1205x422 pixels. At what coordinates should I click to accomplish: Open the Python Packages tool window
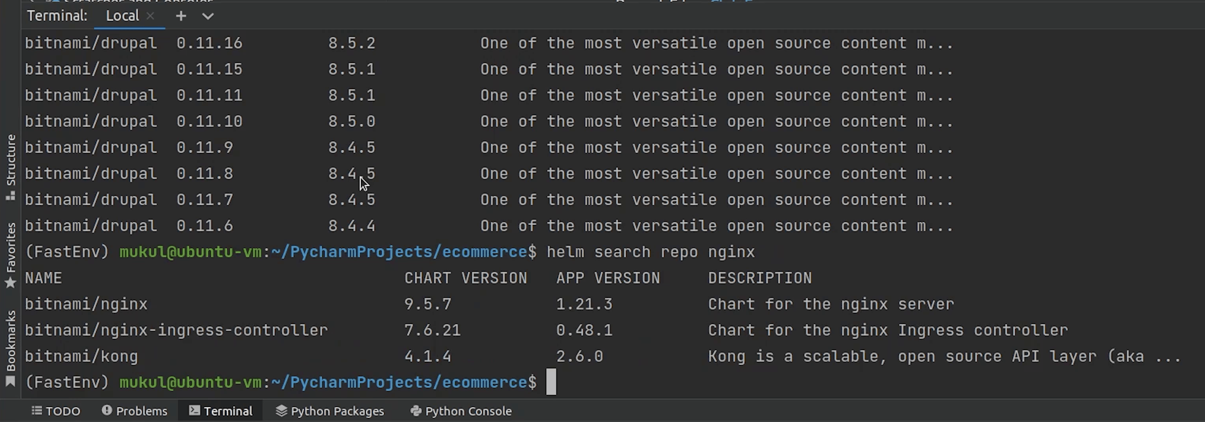click(x=330, y=411)
